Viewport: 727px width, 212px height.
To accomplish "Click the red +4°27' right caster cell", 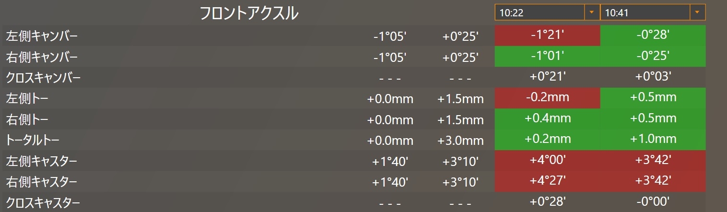I will pyautogui.click(x=547, y=181).
